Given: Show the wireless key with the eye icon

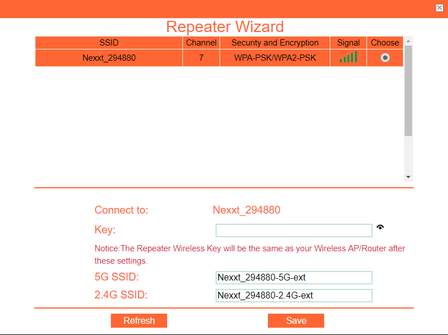Looking at the screenshot, I should 380,227.
